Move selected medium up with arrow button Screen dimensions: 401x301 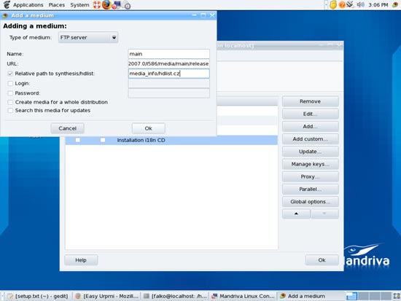point(296,214)
